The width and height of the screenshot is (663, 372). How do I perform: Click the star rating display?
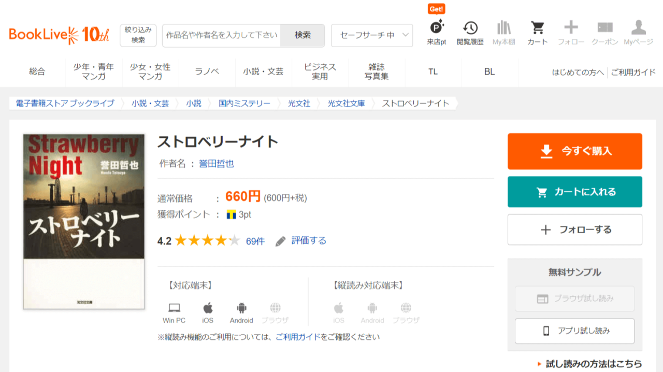point(207,241)
